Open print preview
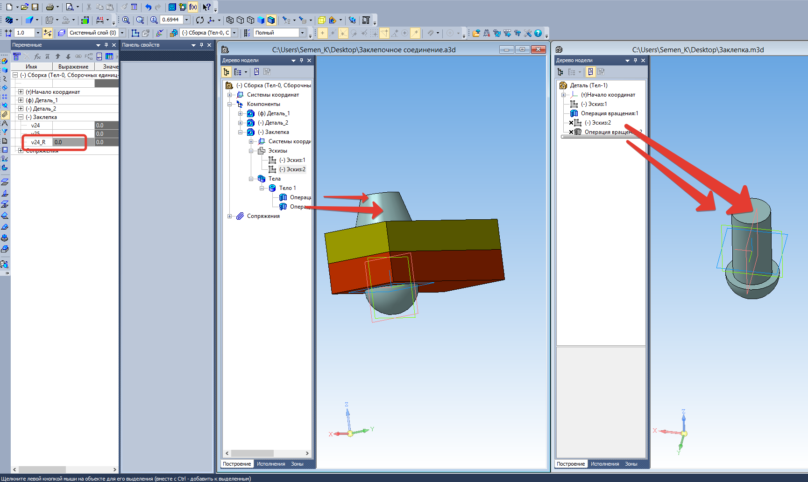This screenshot has height=482, width=808. coord(70,7)
